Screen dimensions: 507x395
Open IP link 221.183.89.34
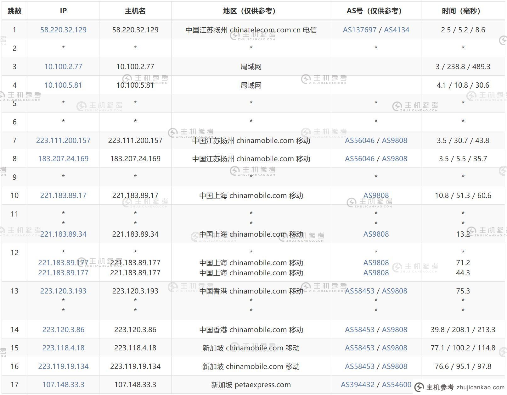(63, 234)
